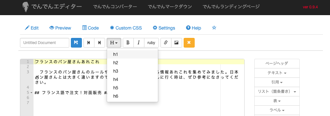The width and height of the screenshot is (330, 116).
Task: Open でんでんランディングページ link in header
Action: [x=231, y=7]
